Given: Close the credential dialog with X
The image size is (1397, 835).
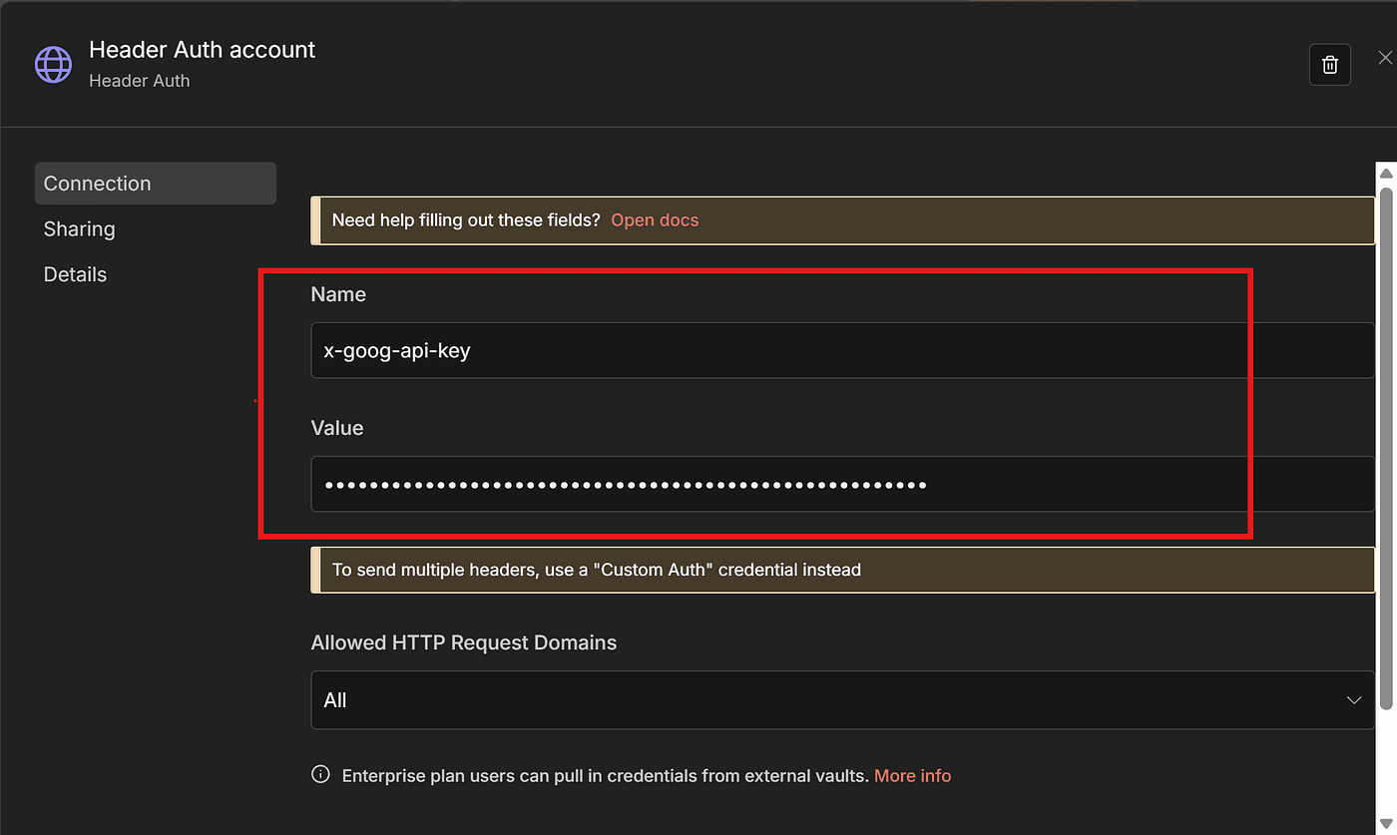Looking at the screenshot, I should [1384, 58].
